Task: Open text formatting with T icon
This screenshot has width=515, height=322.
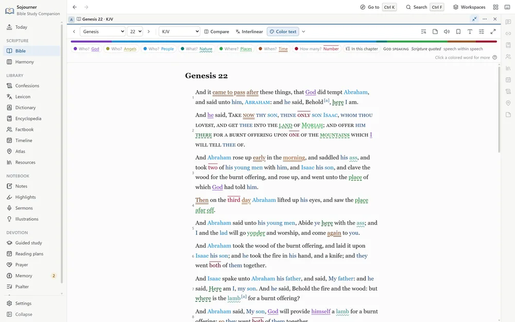Action: (470, 31)
